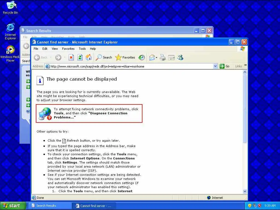Click the Go arrow button
The image size is (280, 210).
(224, 66)
